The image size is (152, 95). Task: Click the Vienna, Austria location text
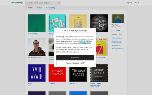point(116,27)
